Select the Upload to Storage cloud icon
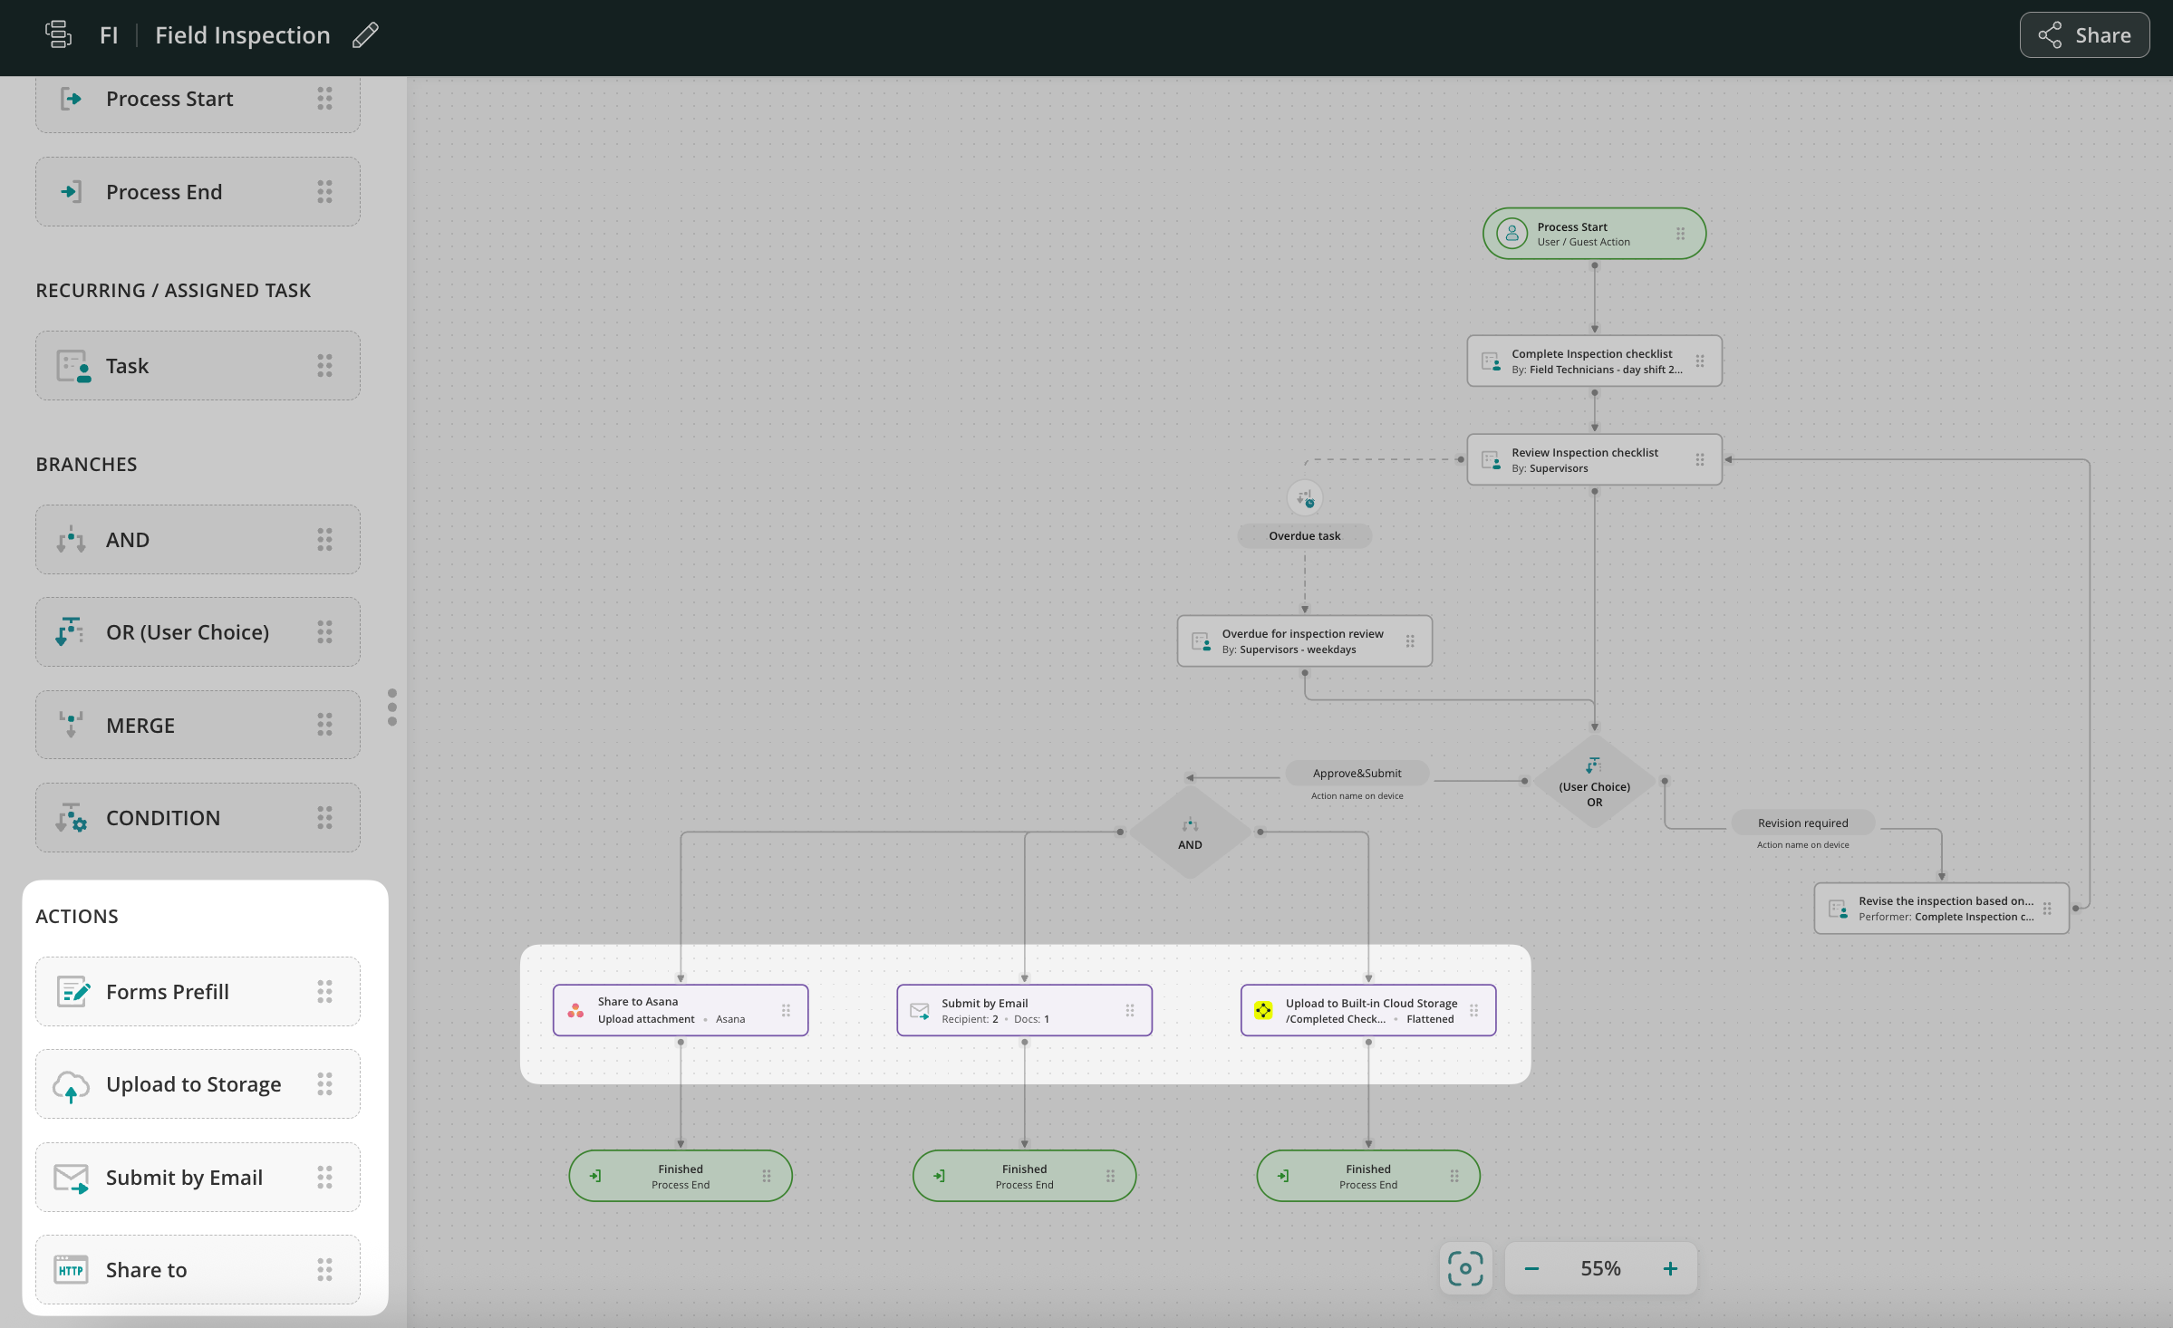 (71, 1085)
